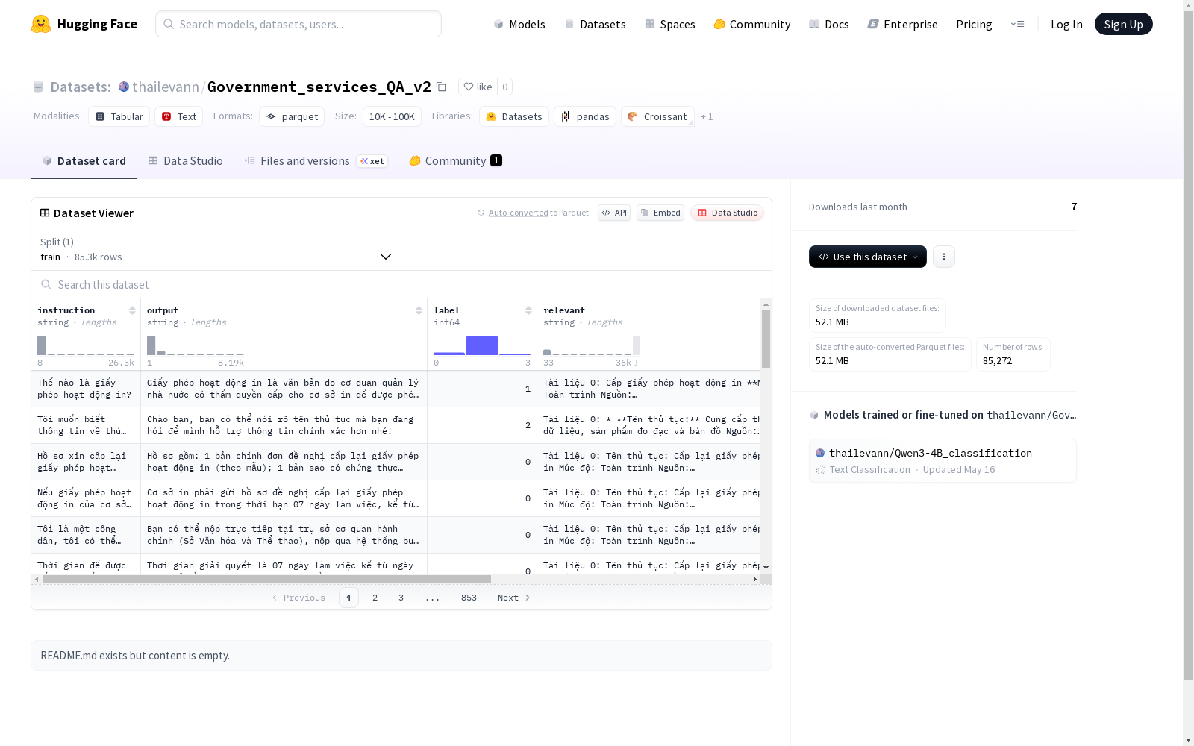Viewport: 1194px width, 746px height.
Task: Switch to the Data Studio tab
Action: [186, 161]
